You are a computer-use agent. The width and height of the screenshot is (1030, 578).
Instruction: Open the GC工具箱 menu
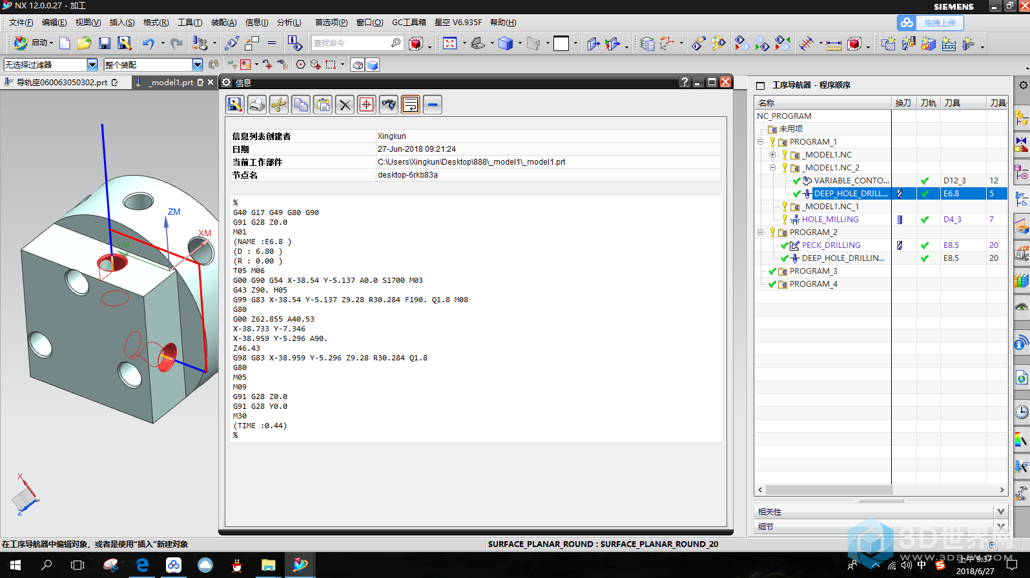tap(409, 23)
